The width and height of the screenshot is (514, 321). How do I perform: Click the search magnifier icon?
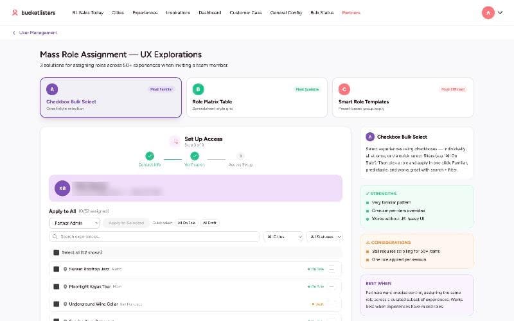click(x=55, y=236)
